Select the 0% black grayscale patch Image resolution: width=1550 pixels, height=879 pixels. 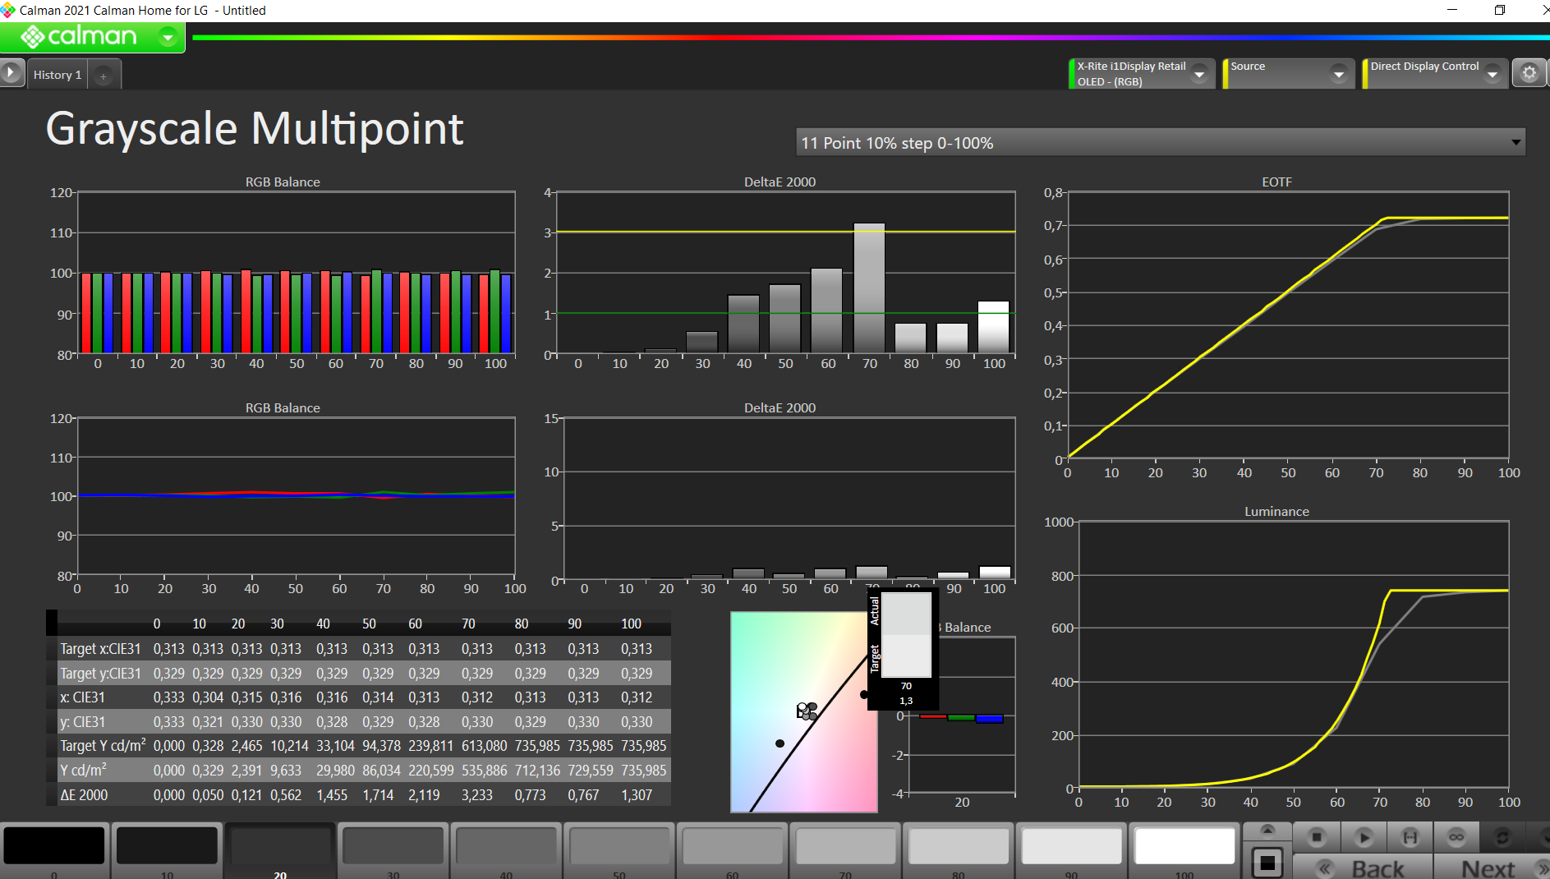tap(54, 846)
